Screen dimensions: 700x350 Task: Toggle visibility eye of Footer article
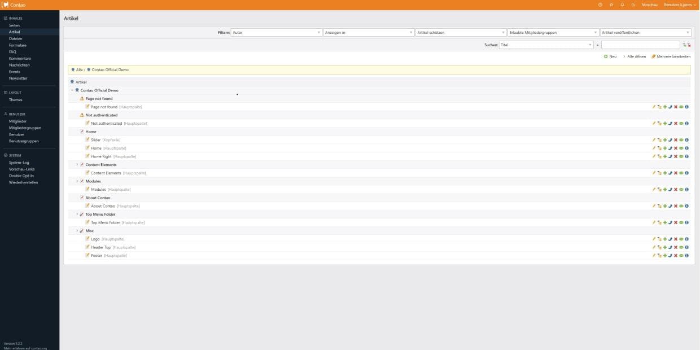pos(681,256)
